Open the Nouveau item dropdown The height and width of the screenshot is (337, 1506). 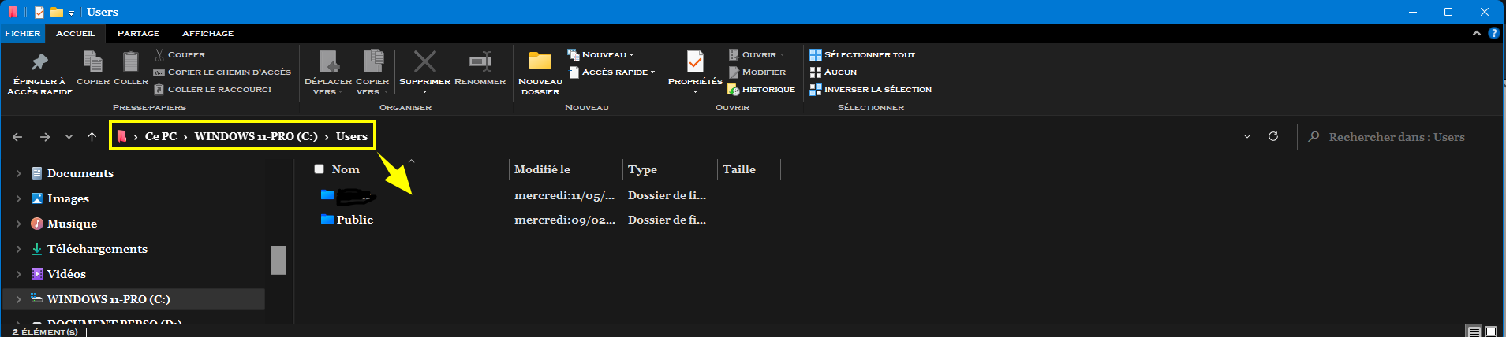[600, 55]
